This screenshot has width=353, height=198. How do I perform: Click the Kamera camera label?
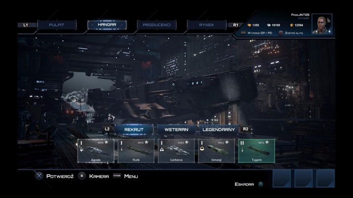[99, 176]
